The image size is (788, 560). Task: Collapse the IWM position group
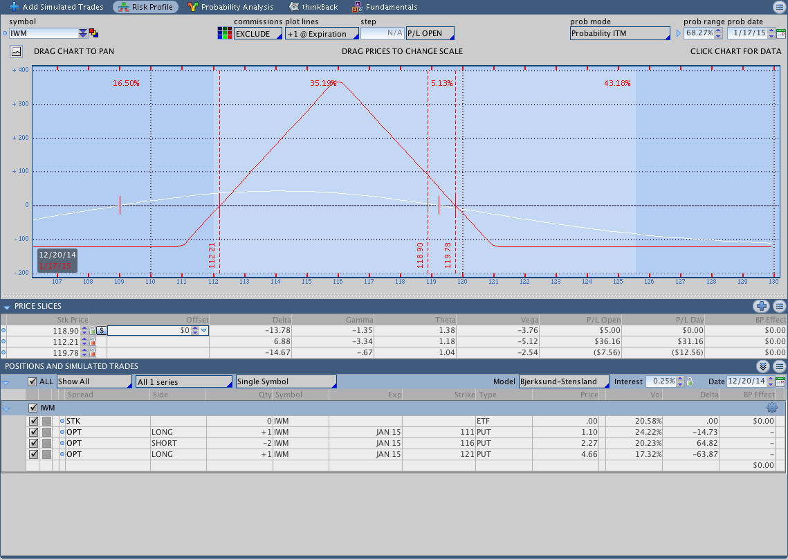click(x=6, y=408)
